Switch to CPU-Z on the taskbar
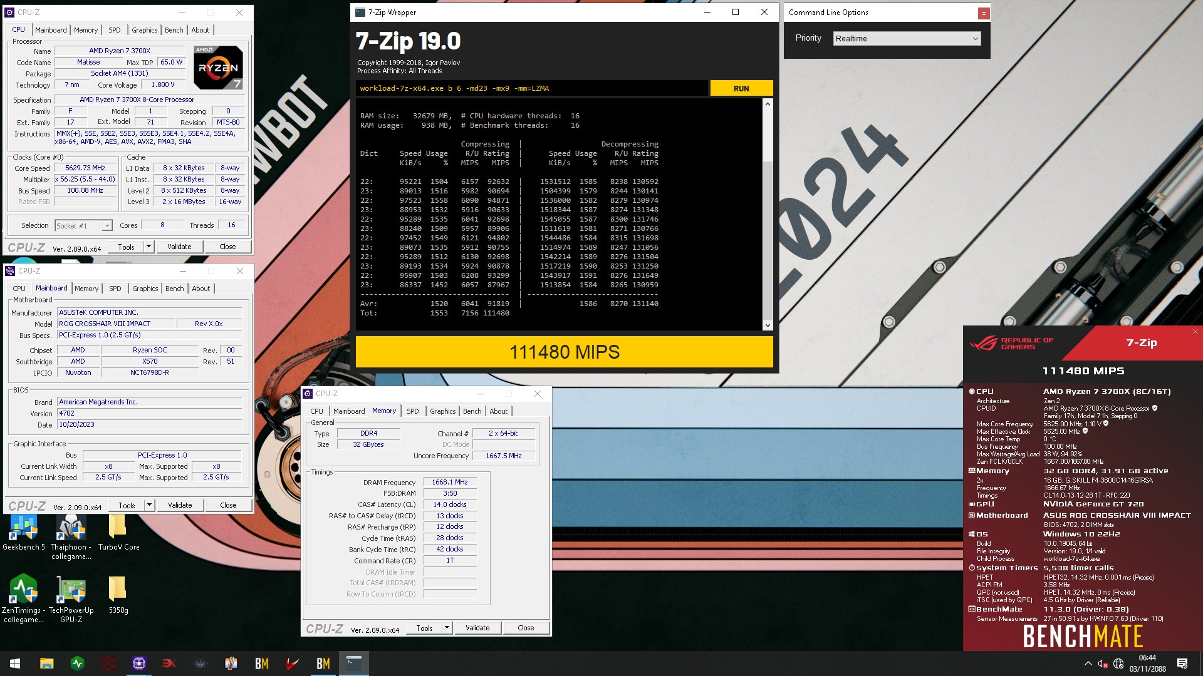The width and height of the screenshot is (1203, 676). pyautogui.click(x=138, y=663)
